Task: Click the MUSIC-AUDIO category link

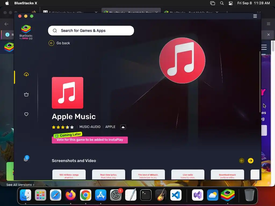Action: click(90, 127)
